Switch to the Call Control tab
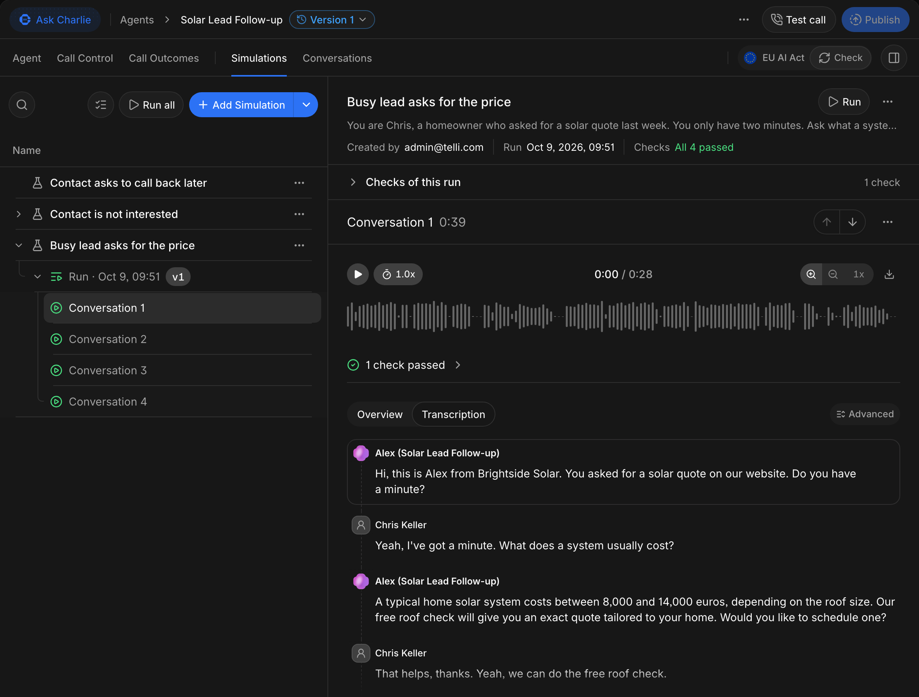Viewport: 919px width, 697px height. tap(85, 58)
